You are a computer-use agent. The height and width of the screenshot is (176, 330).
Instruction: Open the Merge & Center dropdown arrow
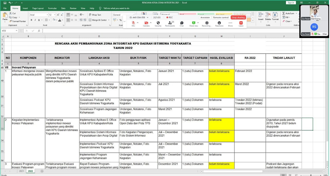point(108,20)
